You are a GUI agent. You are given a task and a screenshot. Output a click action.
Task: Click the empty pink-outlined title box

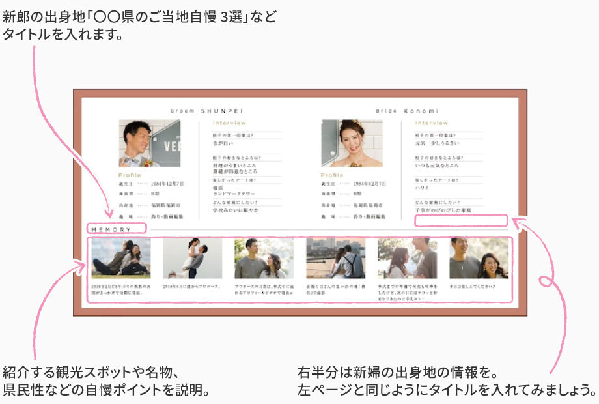pos(460,222)
